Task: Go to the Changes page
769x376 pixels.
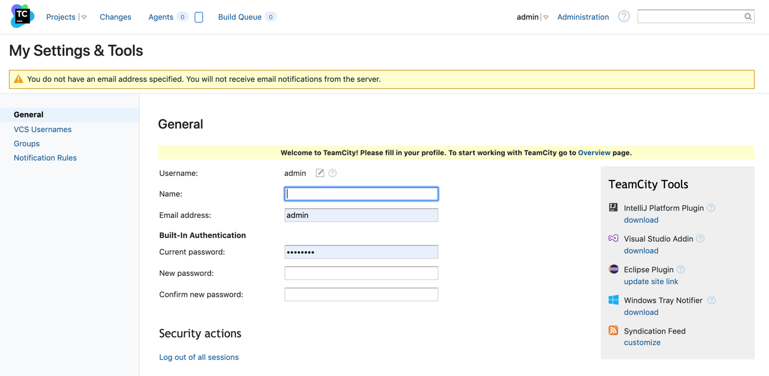Action: (115, 17)
